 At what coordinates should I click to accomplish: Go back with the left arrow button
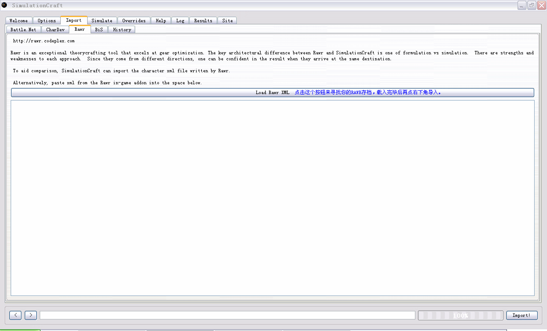click(15, 315)
